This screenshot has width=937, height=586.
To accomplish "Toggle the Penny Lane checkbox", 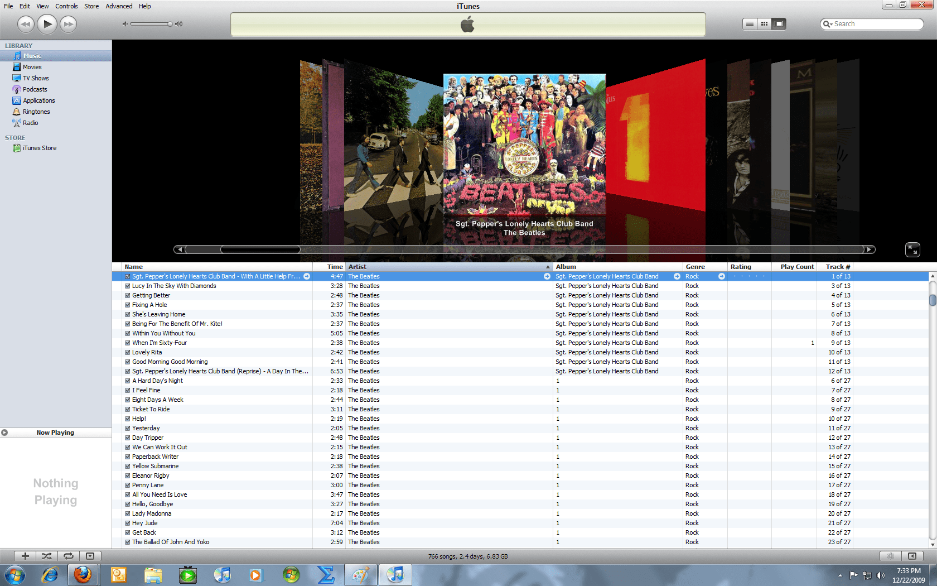I will click(127, 485).
